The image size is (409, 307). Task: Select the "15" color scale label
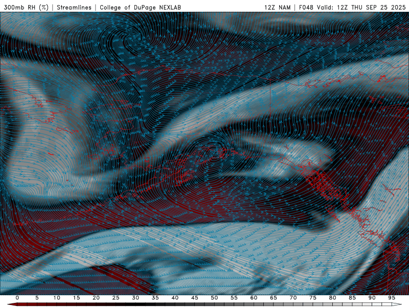click(x=76, y=298)
